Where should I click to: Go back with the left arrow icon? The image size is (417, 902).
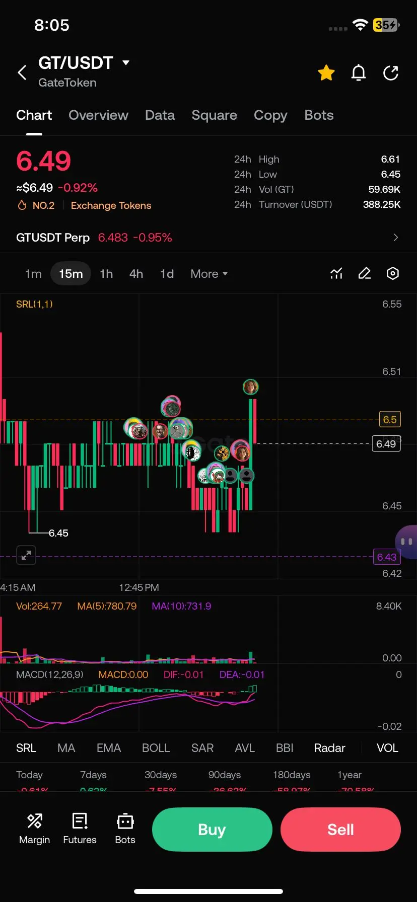tap(22, 72)
